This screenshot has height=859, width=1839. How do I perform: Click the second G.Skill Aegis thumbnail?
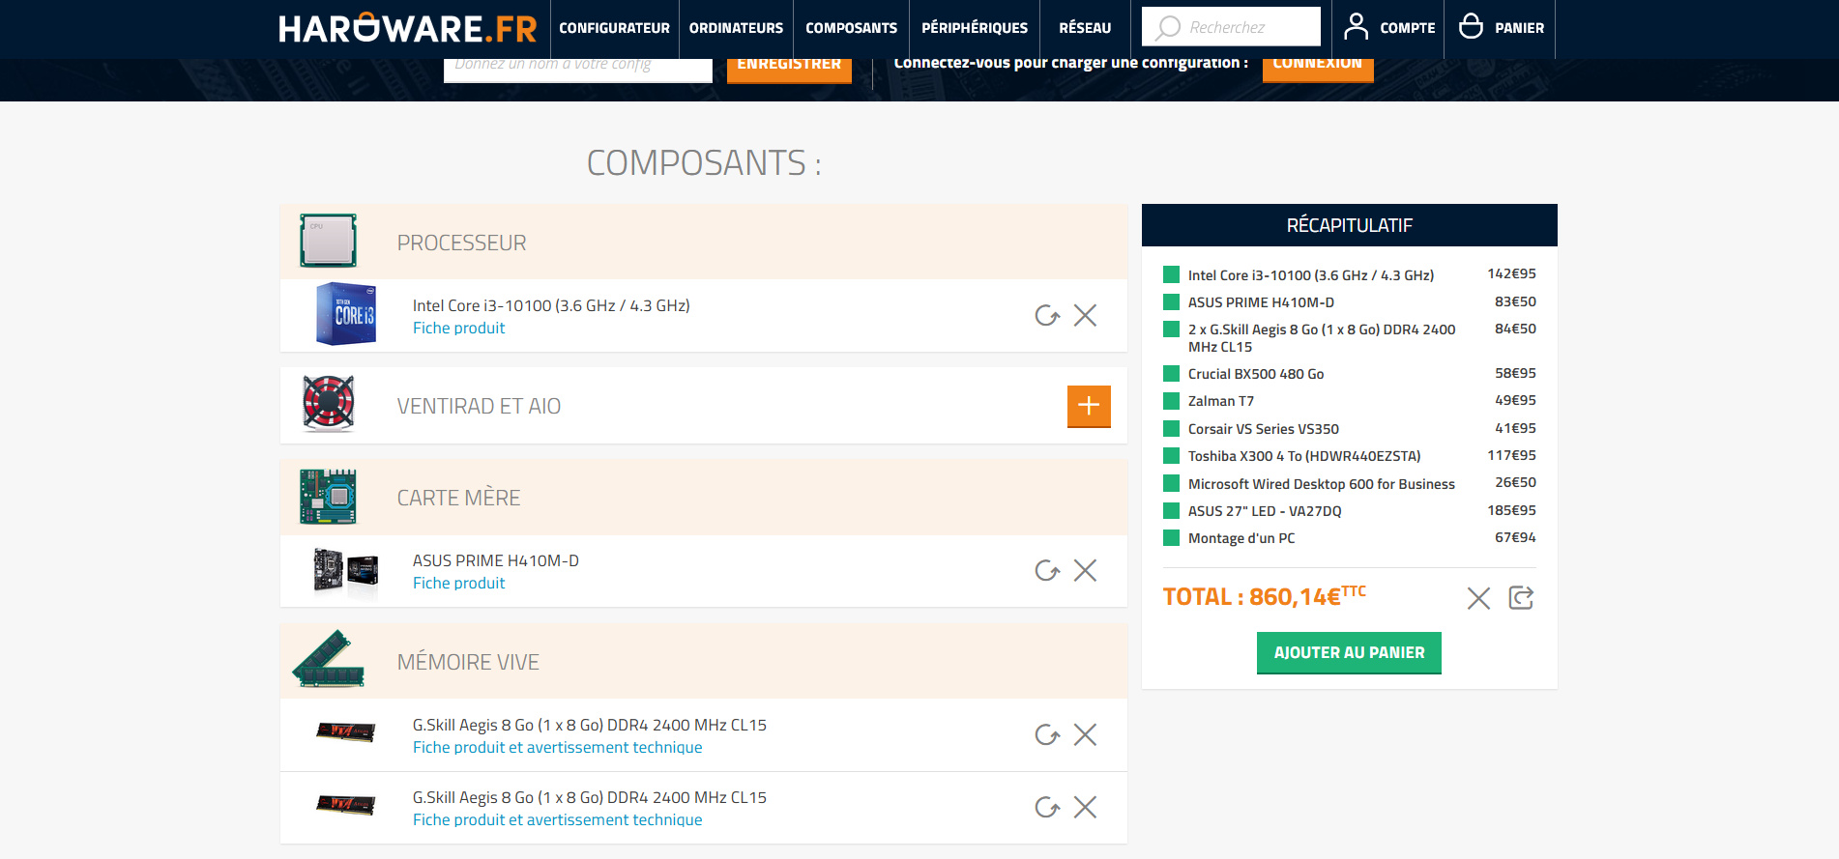pyautogui.click(x=346, y=804)
